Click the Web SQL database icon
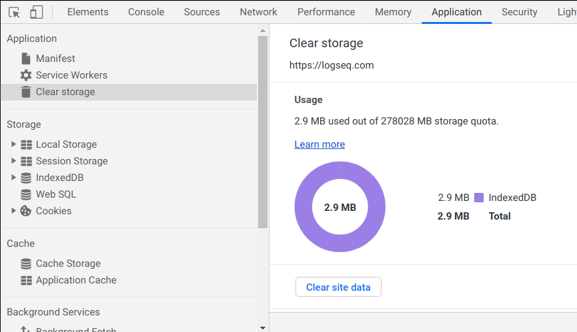Image resolution: width=577 pixels, height=332 pixels. coord(26,194)
